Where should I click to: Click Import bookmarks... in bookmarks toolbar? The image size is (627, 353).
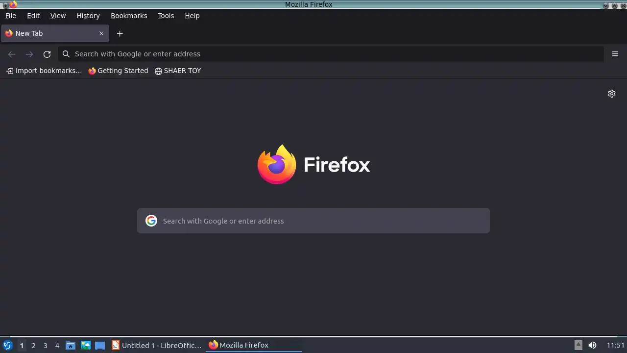[44, 71]
